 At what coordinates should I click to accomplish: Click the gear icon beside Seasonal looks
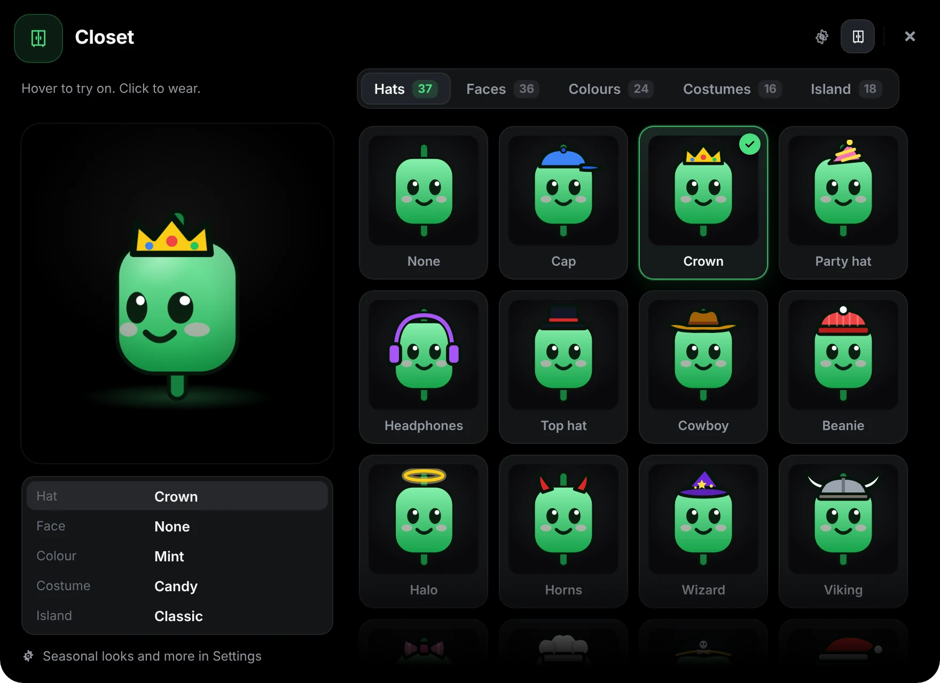pyautogui.click(x=28, y=656)
